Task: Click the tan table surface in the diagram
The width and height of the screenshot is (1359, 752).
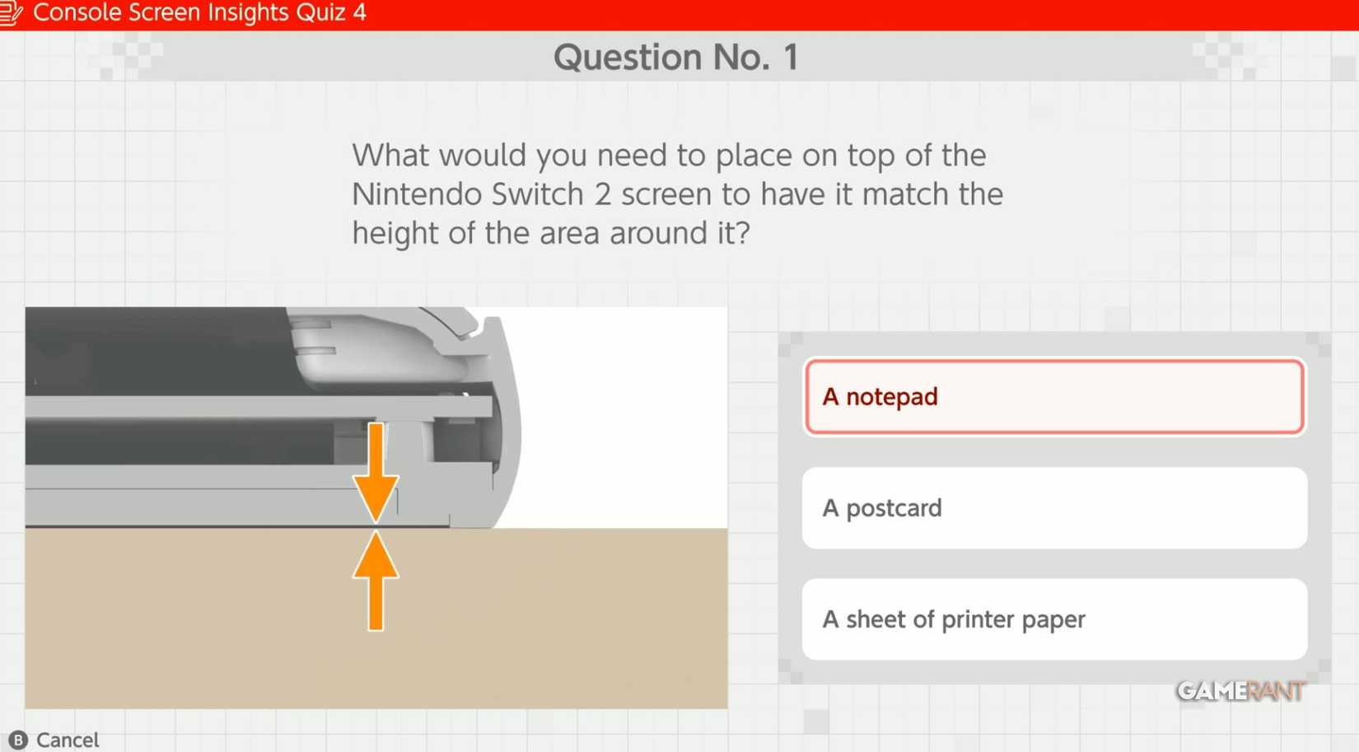Action: coord(535,626)
